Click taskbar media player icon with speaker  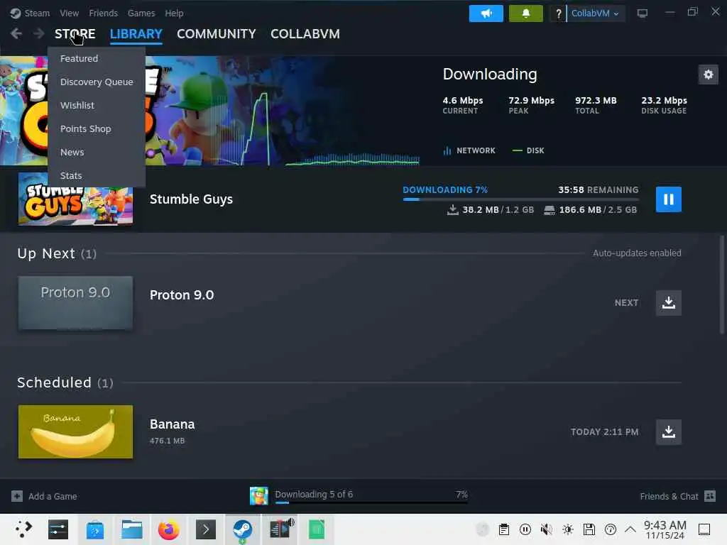[x=281, y=529]
